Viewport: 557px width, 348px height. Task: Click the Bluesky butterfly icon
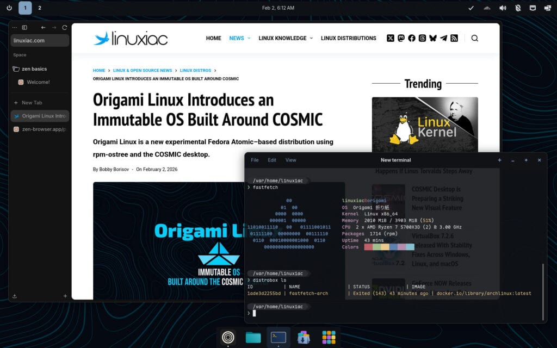tap(432, 38)
